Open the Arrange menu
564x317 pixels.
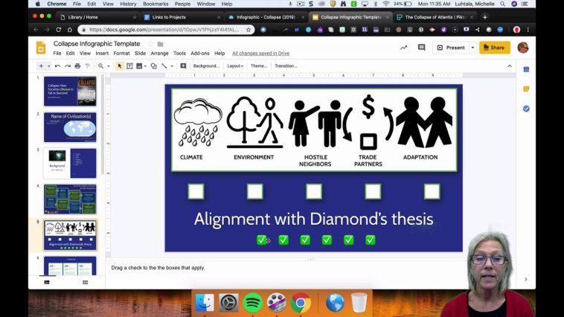click(159, 54)
